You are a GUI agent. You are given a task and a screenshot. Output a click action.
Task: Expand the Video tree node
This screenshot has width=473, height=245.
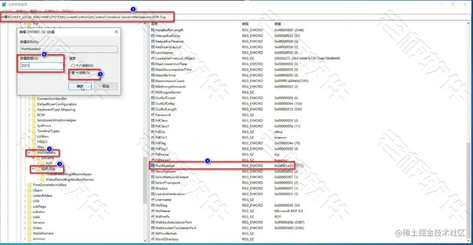coord(25,228)
